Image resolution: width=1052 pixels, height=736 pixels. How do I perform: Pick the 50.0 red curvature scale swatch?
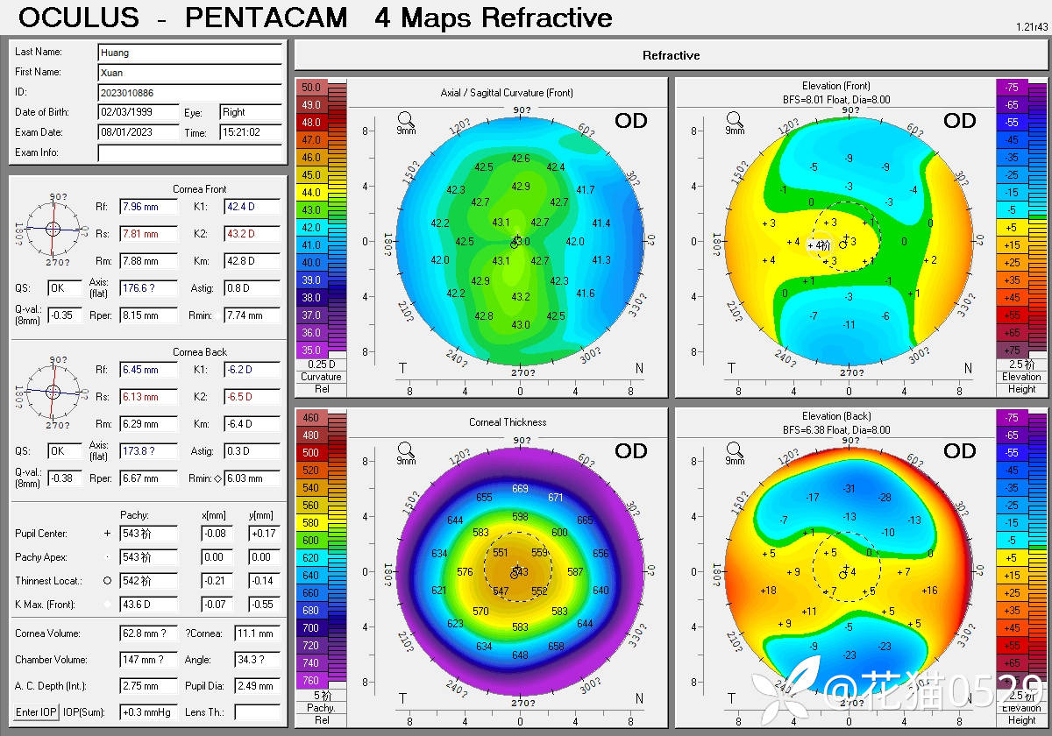[311, 88]
